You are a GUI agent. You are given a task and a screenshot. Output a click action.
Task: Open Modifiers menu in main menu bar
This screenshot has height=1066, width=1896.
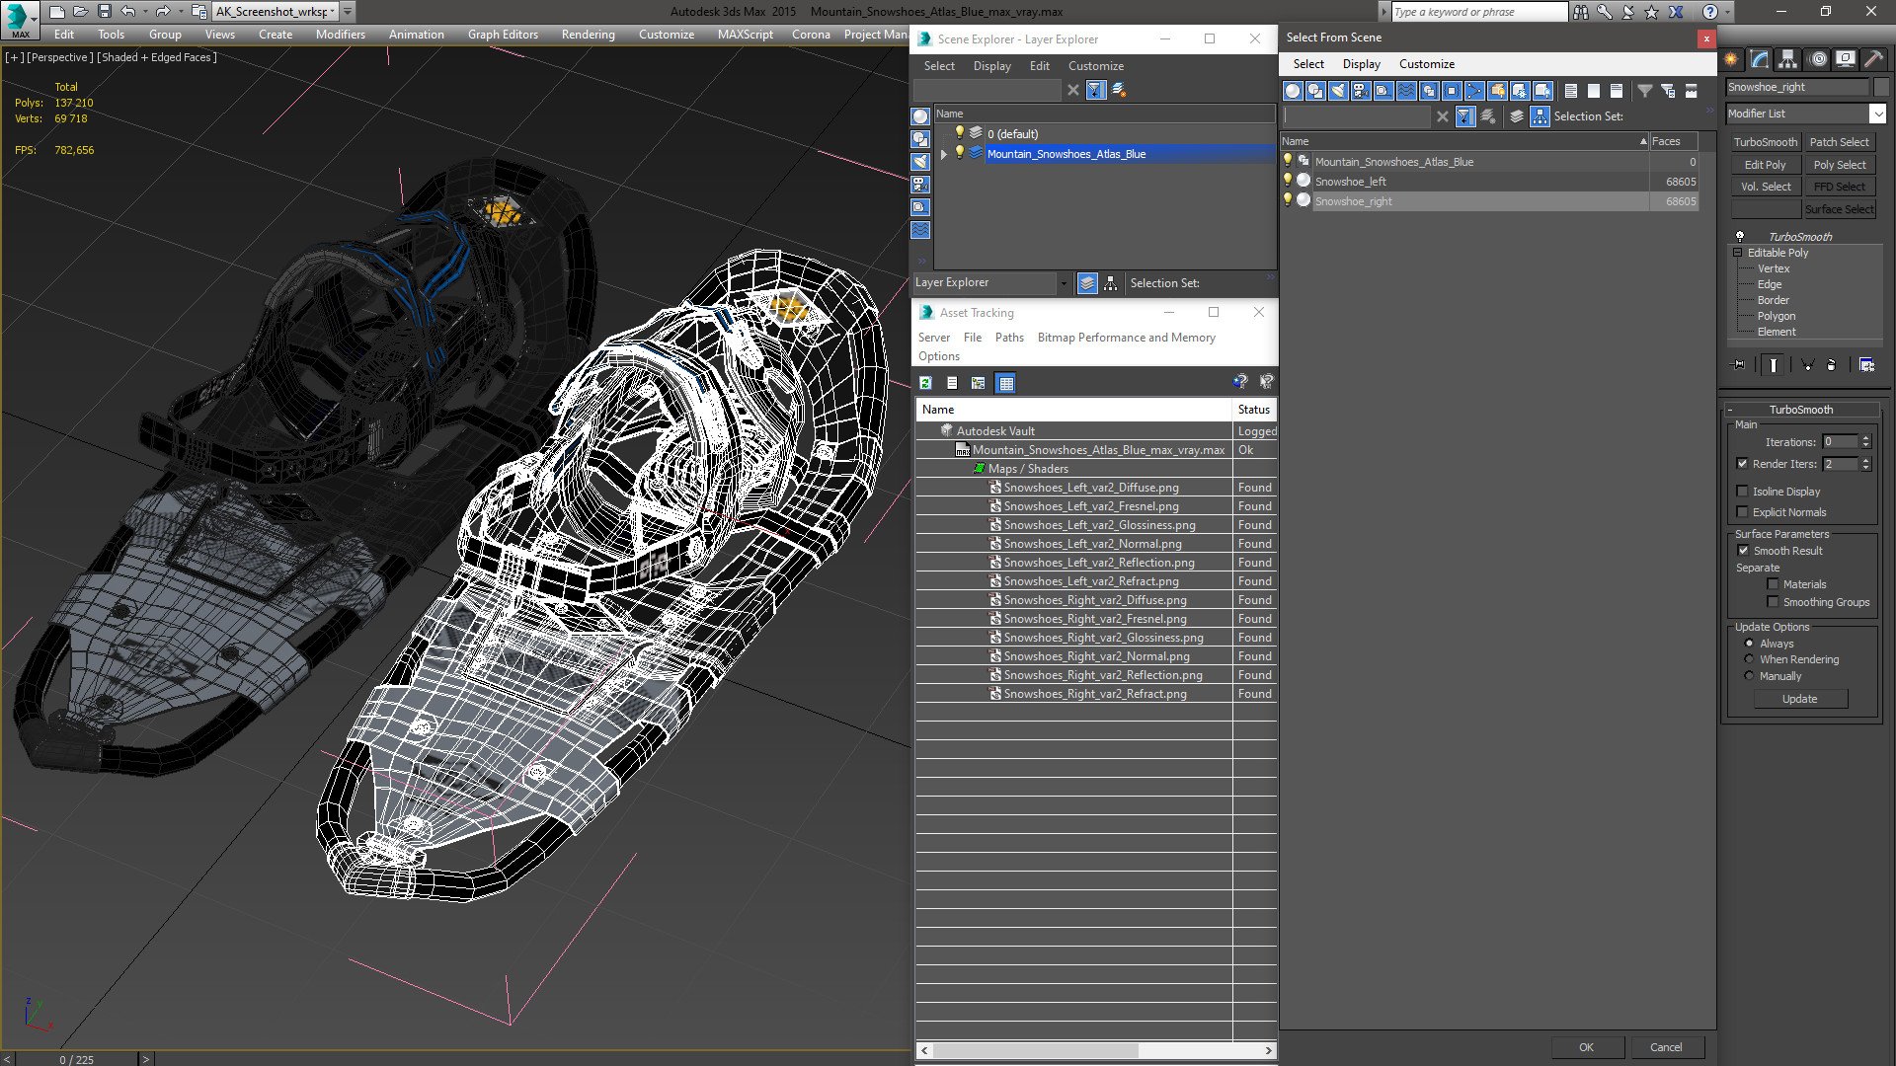point(341,35)
